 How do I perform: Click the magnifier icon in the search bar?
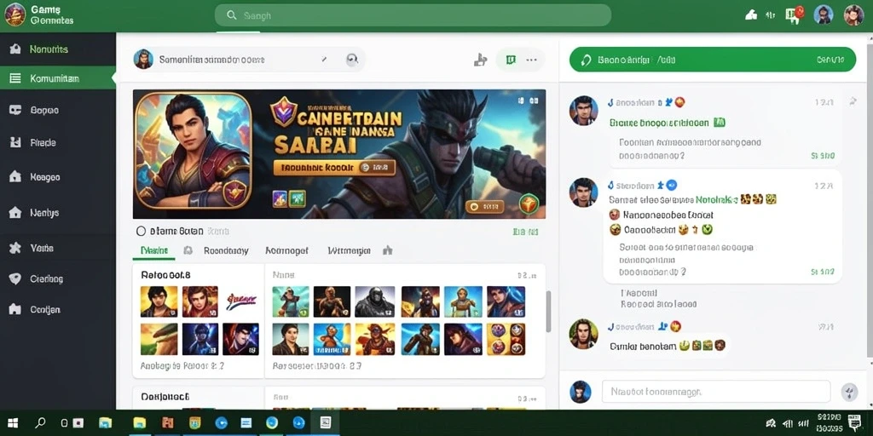[232, 15]
